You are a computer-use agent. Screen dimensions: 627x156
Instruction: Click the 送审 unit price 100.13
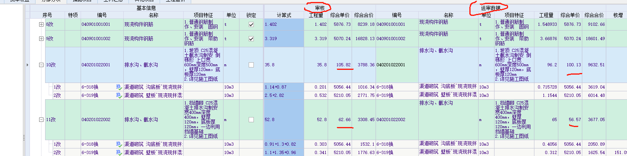tap(574, 65)
